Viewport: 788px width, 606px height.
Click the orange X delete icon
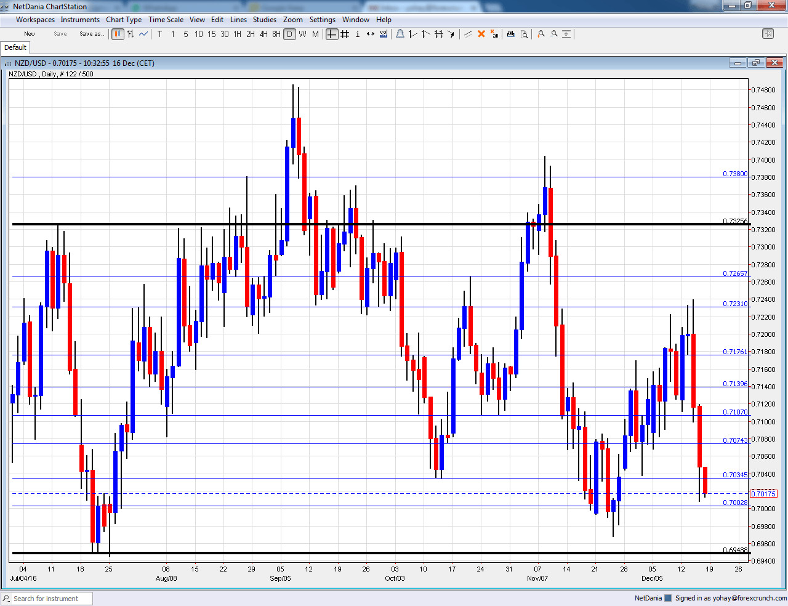pyautogui.click(x=481, y=34)
